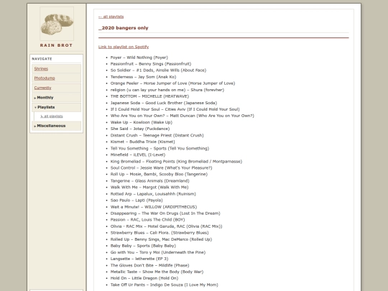The width and height of the screenshot is (388, 291).
Task: Select 'Tell You Something – Sports' track
Action: tap(160, 148)
